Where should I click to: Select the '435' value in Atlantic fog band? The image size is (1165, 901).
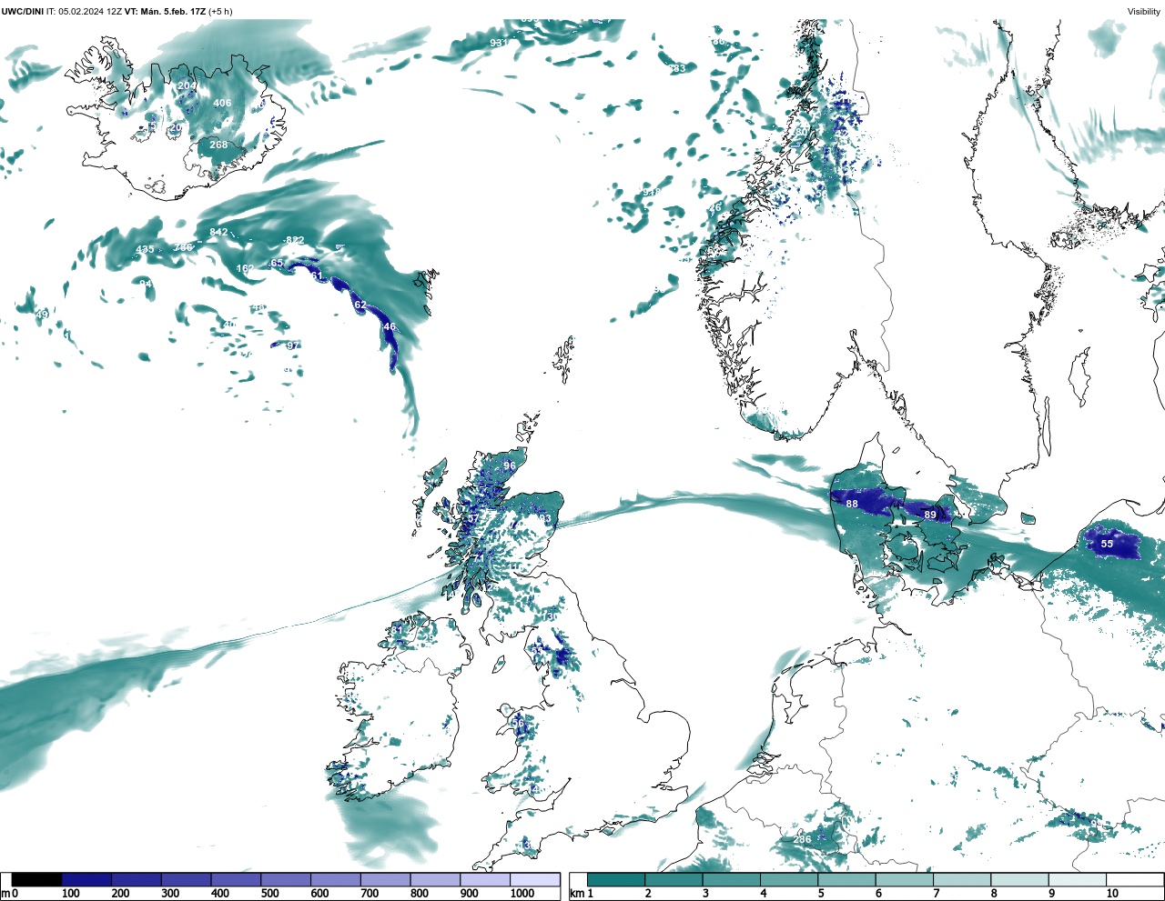[x=145, y=249]
